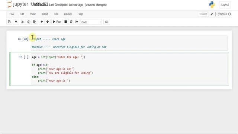Click the unsaved changes status text
This screenshot has height=134, width=238.
[96, 5]
